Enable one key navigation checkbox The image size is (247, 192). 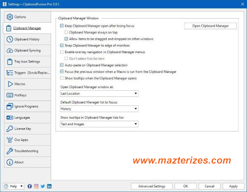[62, 52]
